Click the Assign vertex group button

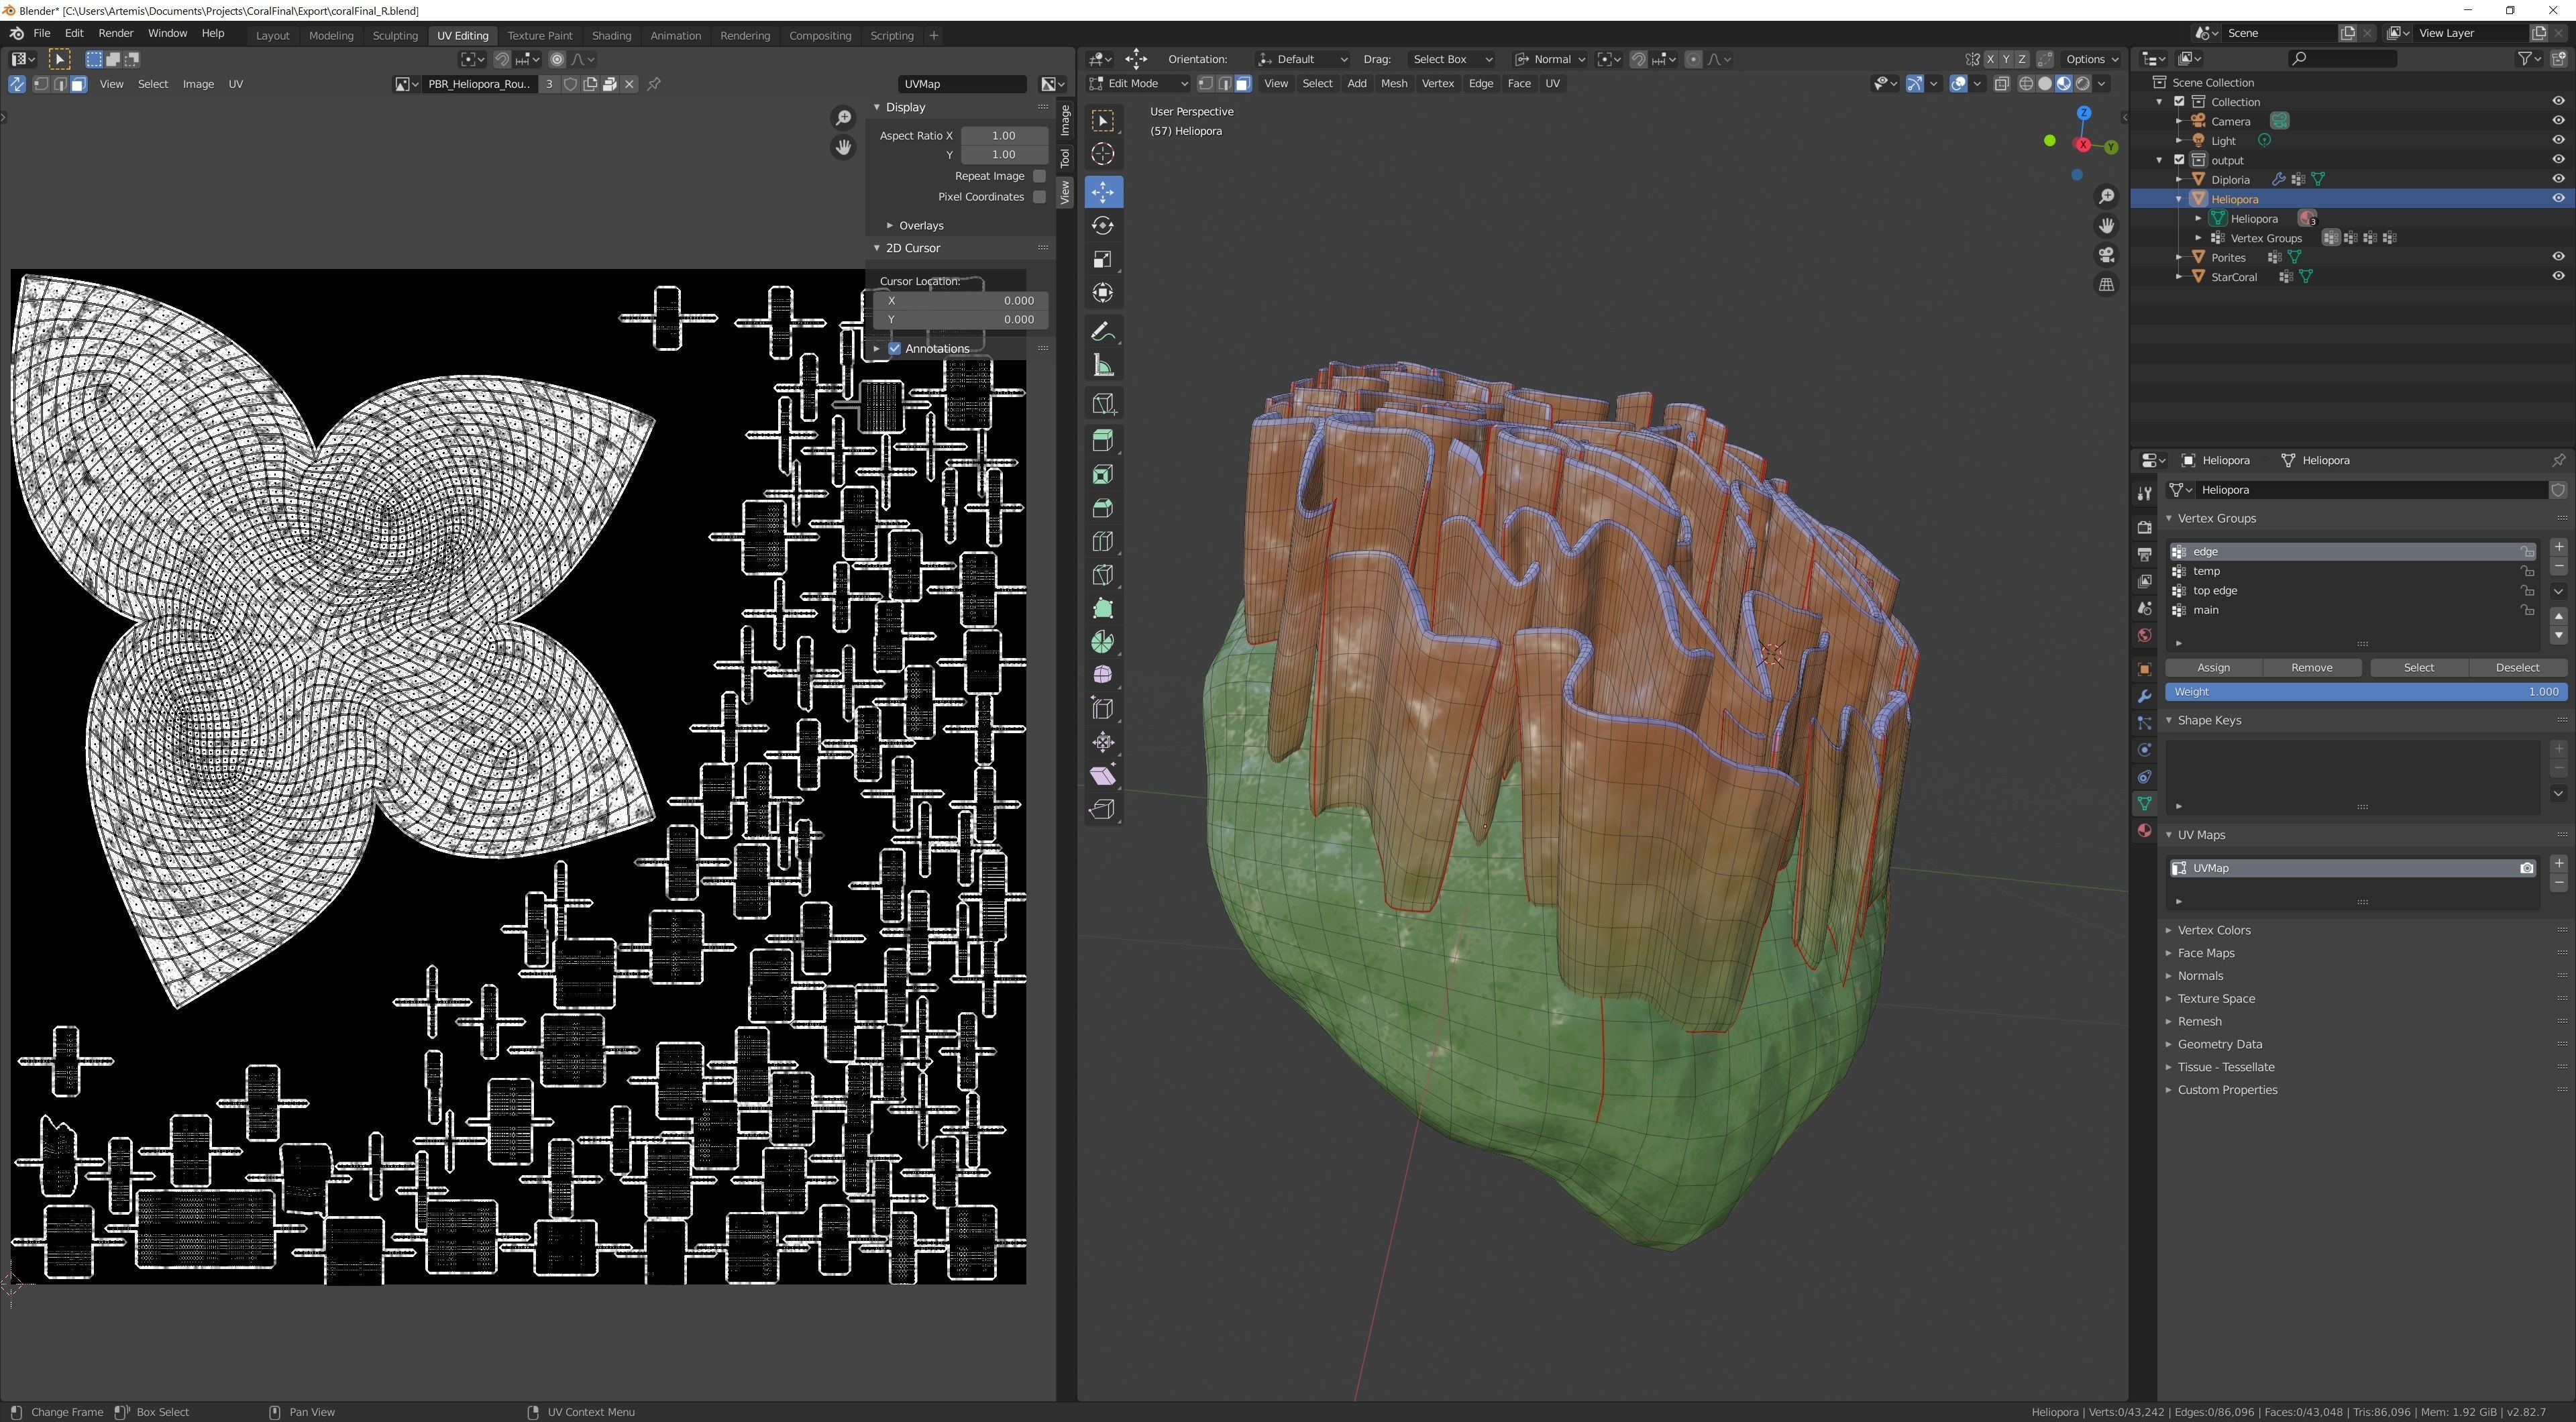2213,668
